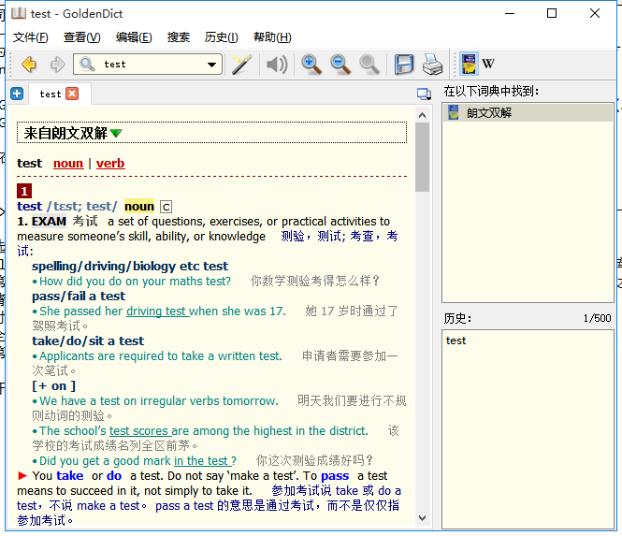Print the article with printer icon

(432, 65)
